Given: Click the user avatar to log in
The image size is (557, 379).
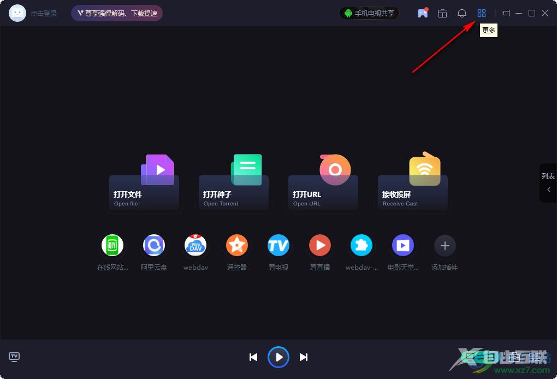Looking at the screenshot, I should [17, 13].
